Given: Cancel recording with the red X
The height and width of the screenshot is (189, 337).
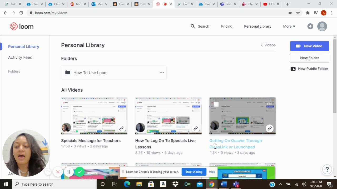Looking at the screenshot, I should pyautogui.click(x=58, y=172).
